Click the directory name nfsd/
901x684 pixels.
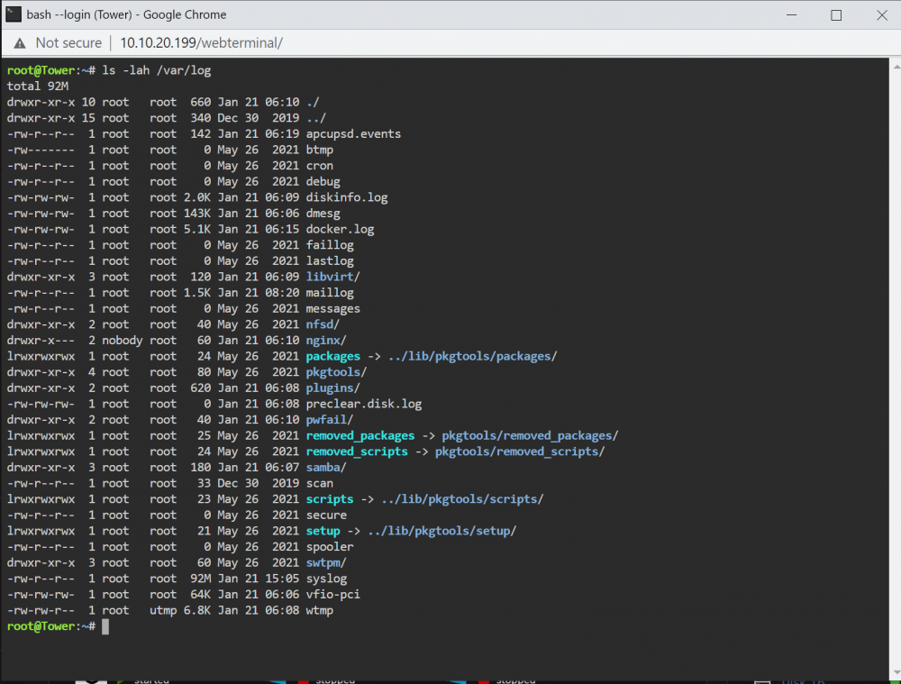pyautogui.click(x=323, y=324)
